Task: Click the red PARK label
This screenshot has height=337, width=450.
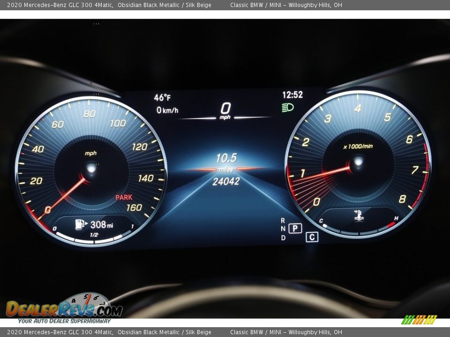Action: 124,197
